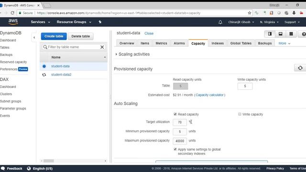Open the help question mark icon

click(x=304, y=34)
